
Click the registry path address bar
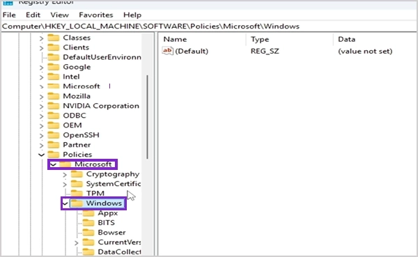[x=209, y=26]
